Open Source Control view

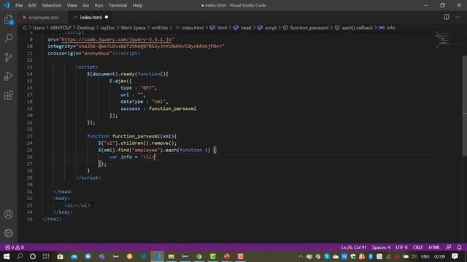(x=8, y=57)
